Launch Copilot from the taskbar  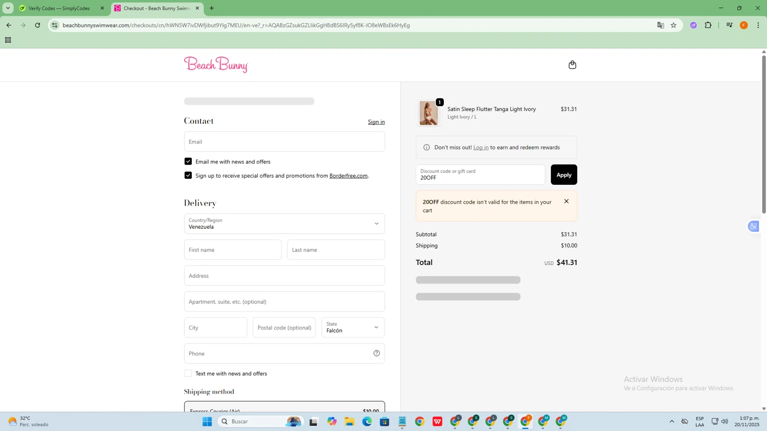(x=332, y=421)
